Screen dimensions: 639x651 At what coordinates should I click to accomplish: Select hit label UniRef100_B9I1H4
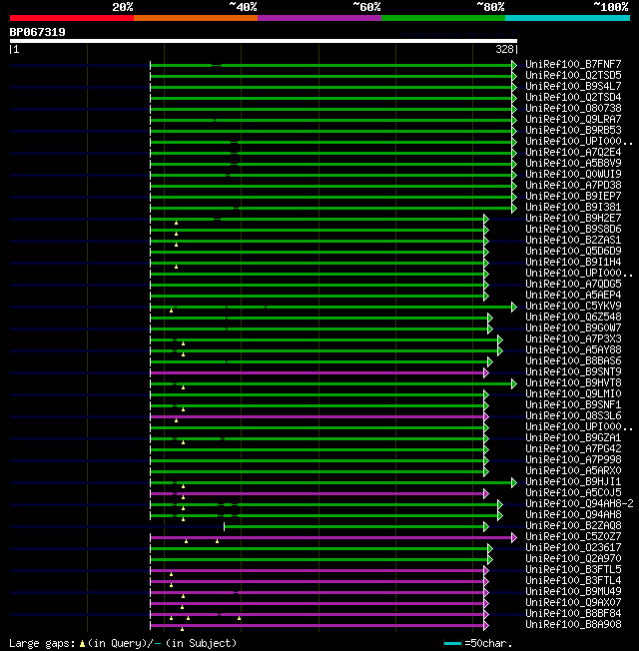[573, 263]
